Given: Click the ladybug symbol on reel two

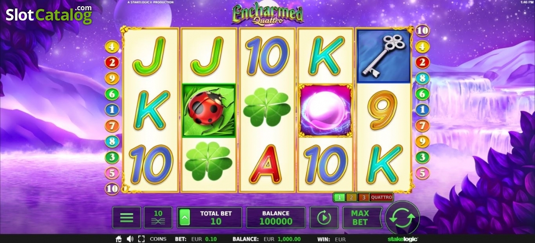Looking at the screenshot, I should 209,110.
